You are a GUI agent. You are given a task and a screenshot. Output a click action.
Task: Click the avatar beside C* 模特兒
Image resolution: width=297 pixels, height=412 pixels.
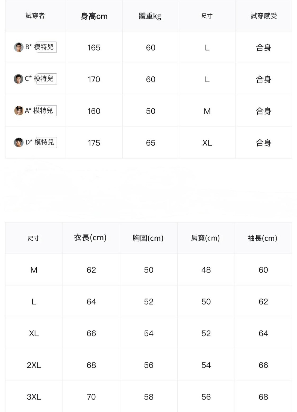18,79
